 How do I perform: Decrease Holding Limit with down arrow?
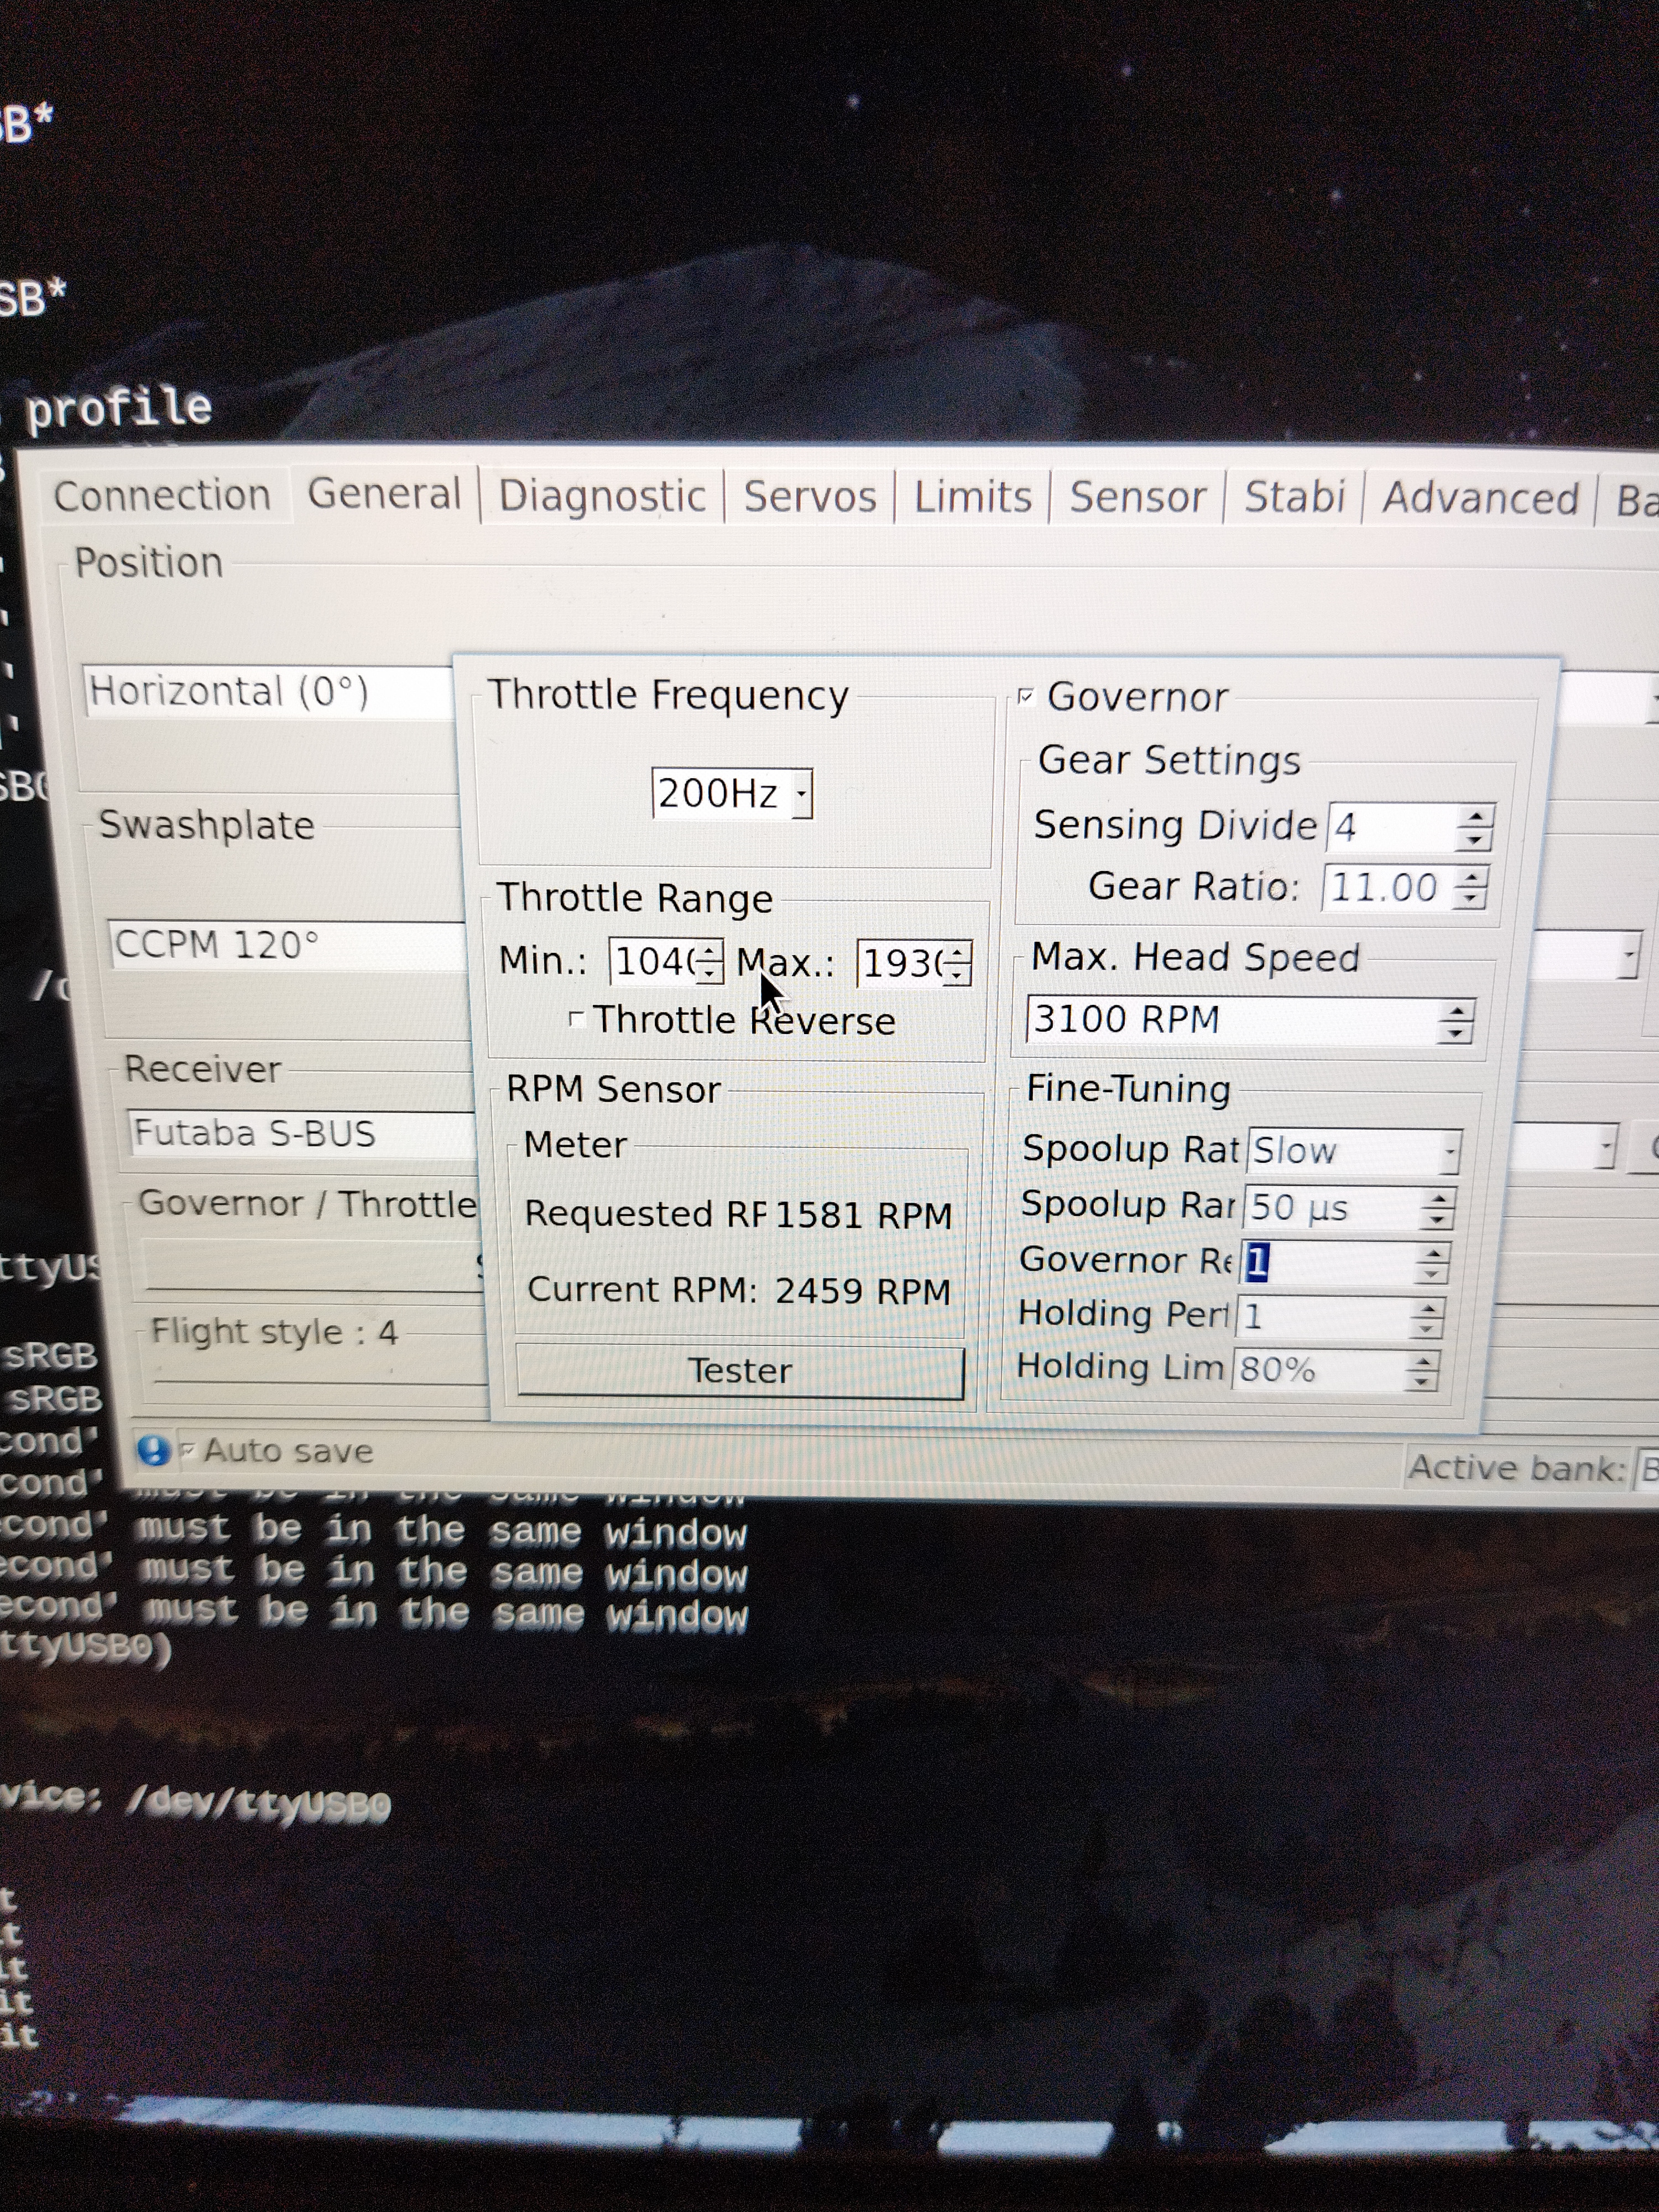1420,1381
